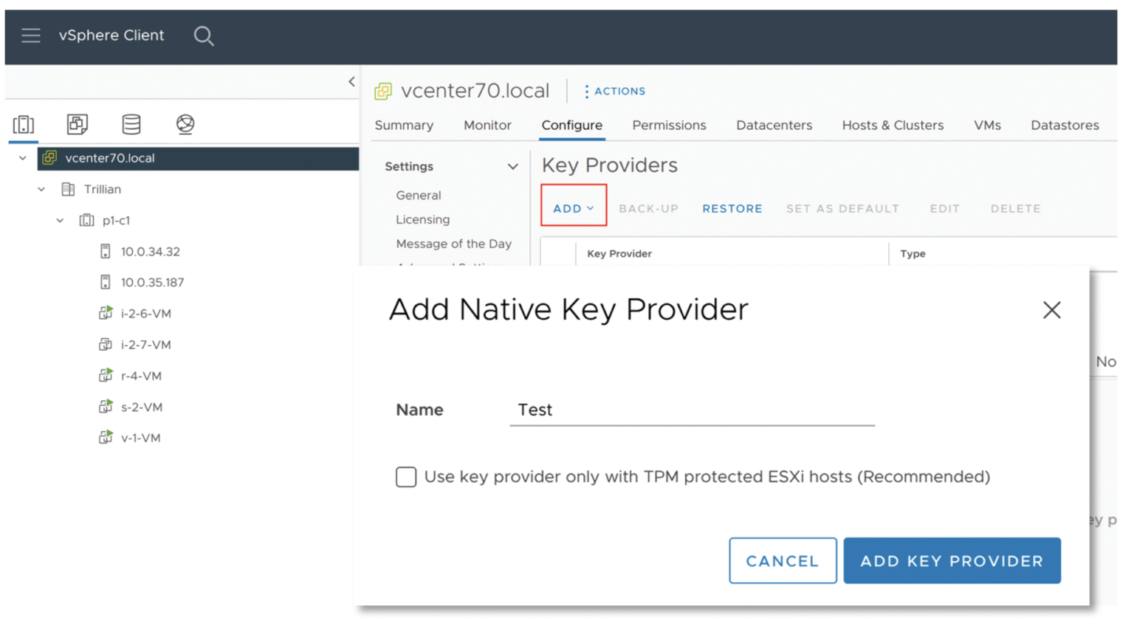Click the VM icon for s-2-VM
The width and height of the screenshot is (1134, 632).
(106, 407)
